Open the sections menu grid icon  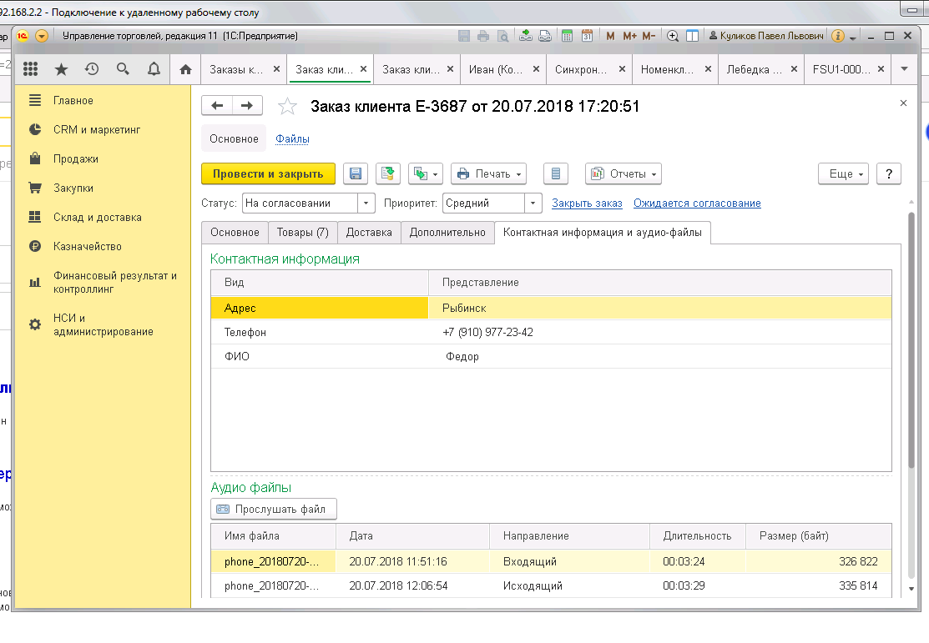click(x=31, y=69)
